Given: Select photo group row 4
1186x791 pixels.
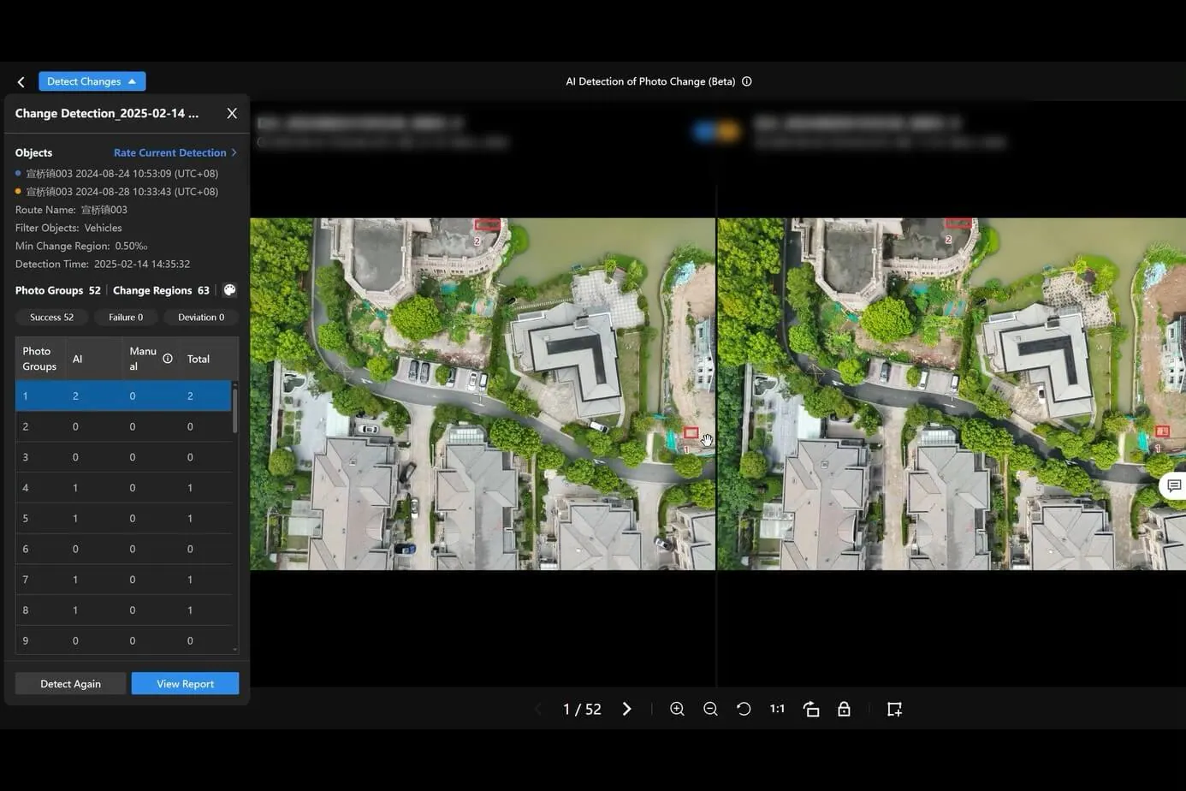Looking at the screenshot, I should click(x=123, y=488).
